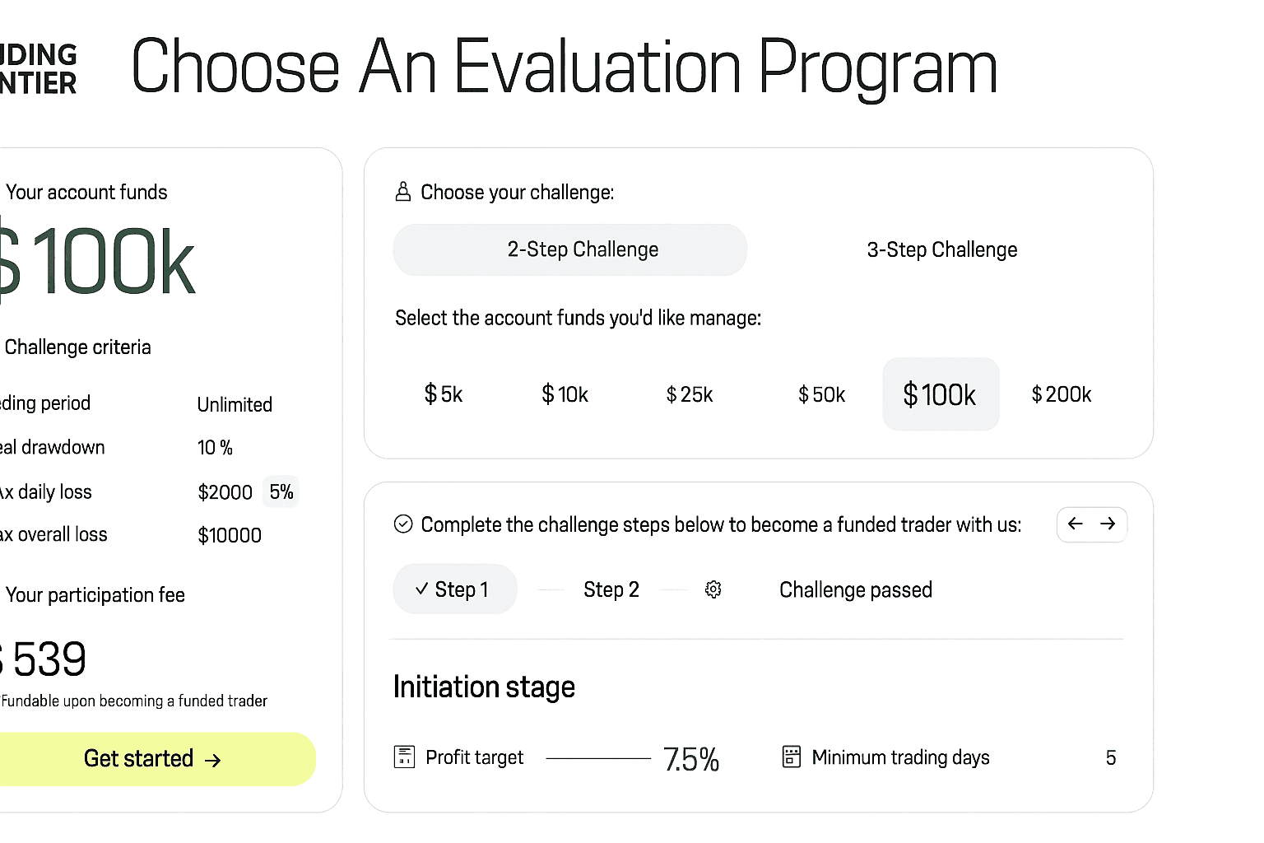Click the person icon beside Choose your challenge
This screenshot has width=1264, height=843.
402,192
